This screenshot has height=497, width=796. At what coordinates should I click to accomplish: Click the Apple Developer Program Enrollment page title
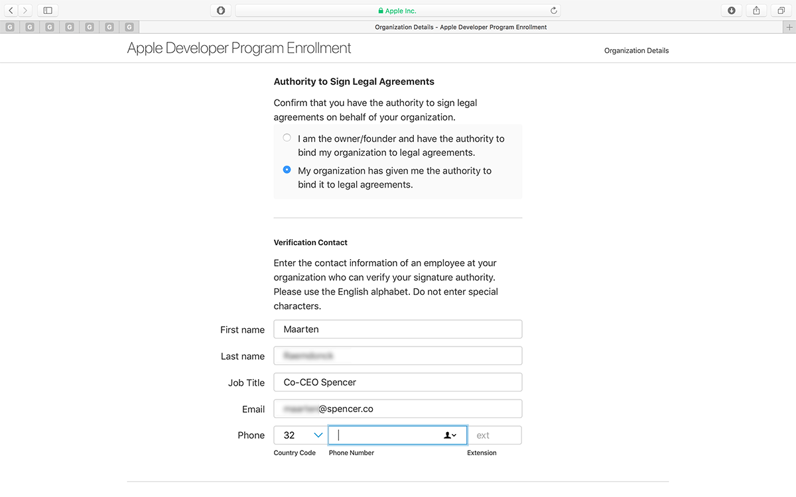click(239, 48)
